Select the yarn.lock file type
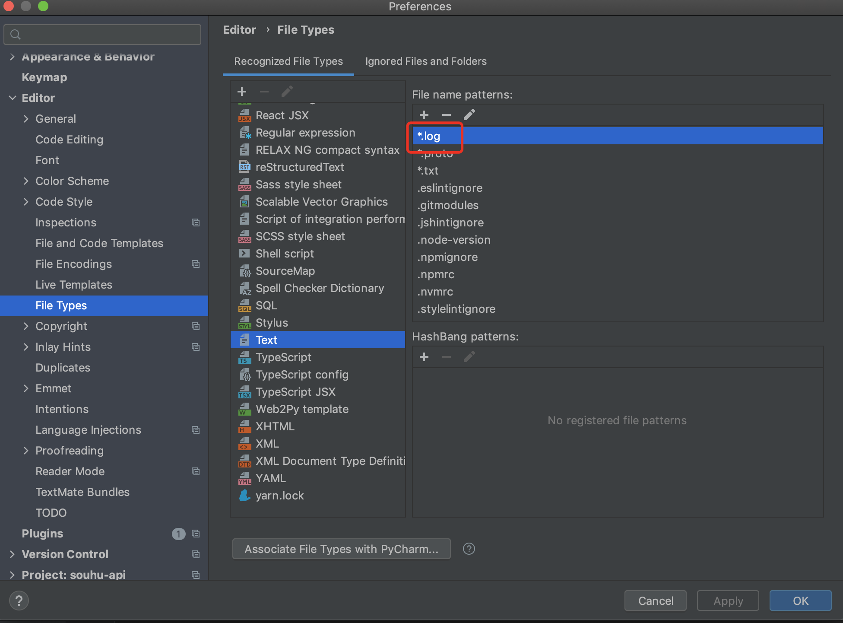This screenshot has height=623, width=843. pos(279,496)
